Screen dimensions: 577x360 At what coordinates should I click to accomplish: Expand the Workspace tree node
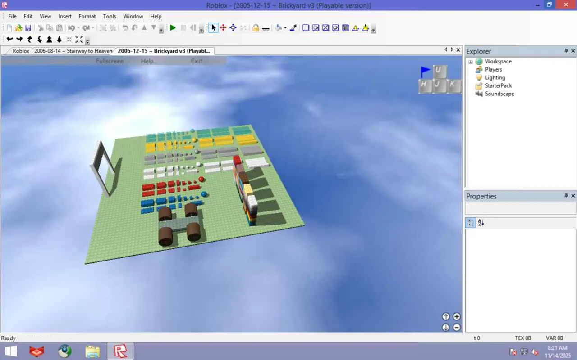471,62
